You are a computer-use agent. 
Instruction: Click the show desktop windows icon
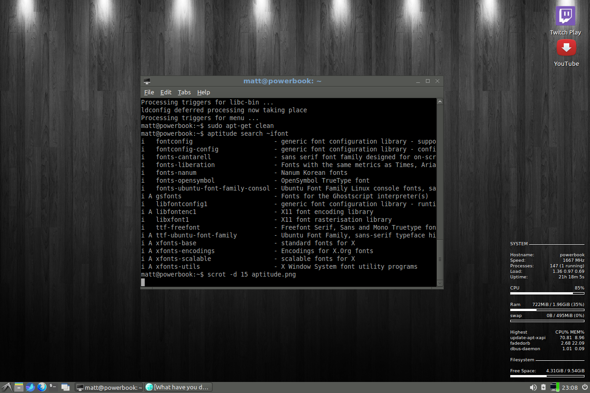click(65, 387)
